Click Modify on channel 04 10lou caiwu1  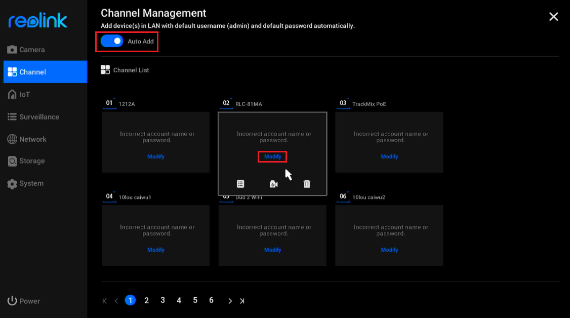156,250
